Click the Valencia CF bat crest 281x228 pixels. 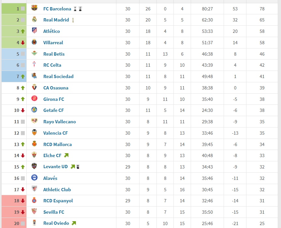coord(34,133)
